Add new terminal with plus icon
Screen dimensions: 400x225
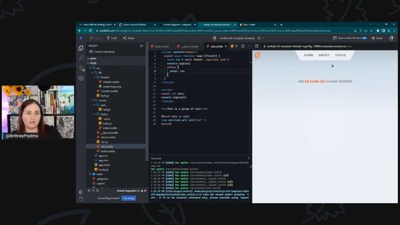coord(249,158)
